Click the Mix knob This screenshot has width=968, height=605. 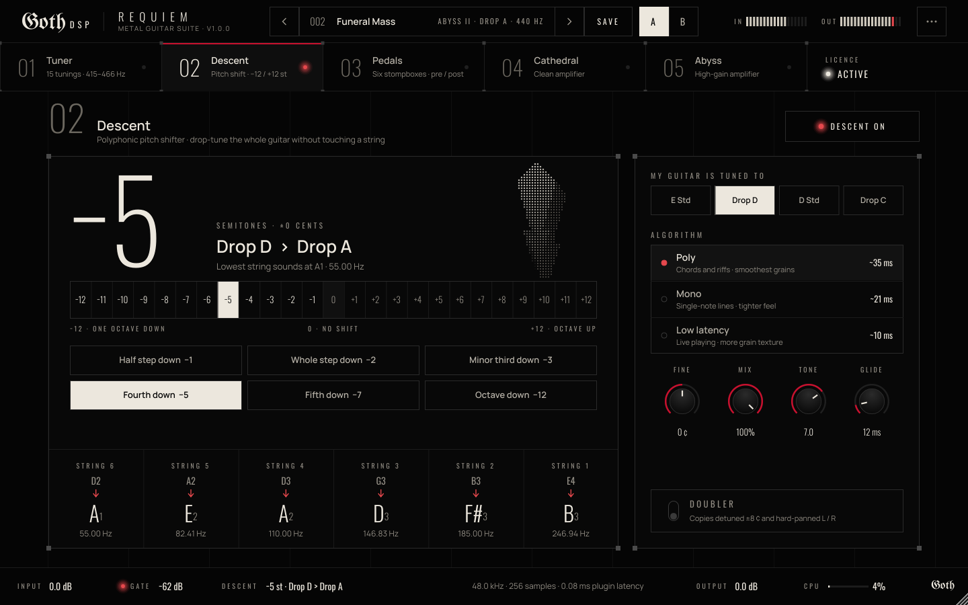pos(745,401)
